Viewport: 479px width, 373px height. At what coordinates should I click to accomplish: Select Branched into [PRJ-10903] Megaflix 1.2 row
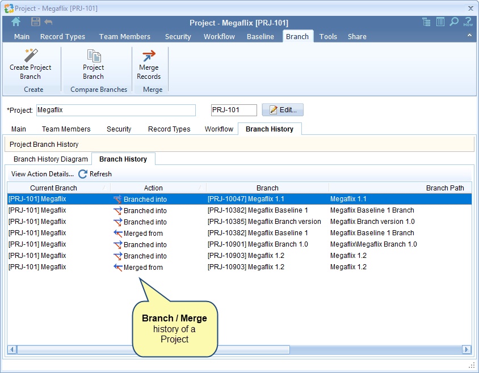point(239,256)
